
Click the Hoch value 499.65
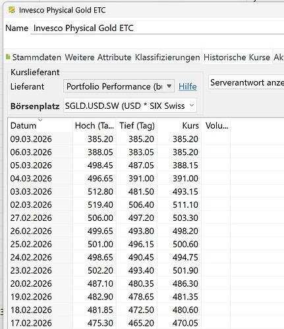(100, 231)
